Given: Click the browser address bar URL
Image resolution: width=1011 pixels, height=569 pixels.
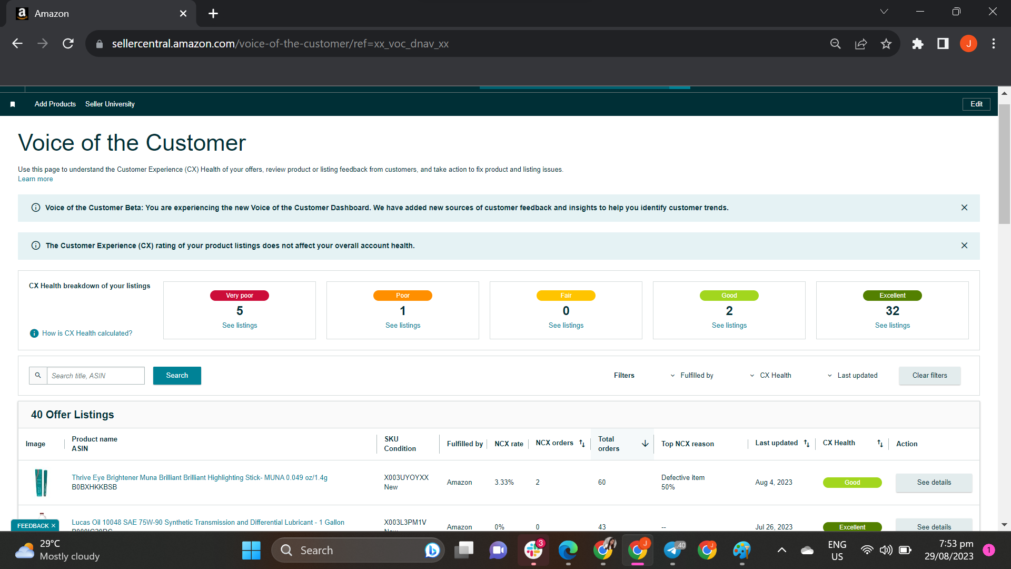Looking at the screenshot, I should coord(280,44).
